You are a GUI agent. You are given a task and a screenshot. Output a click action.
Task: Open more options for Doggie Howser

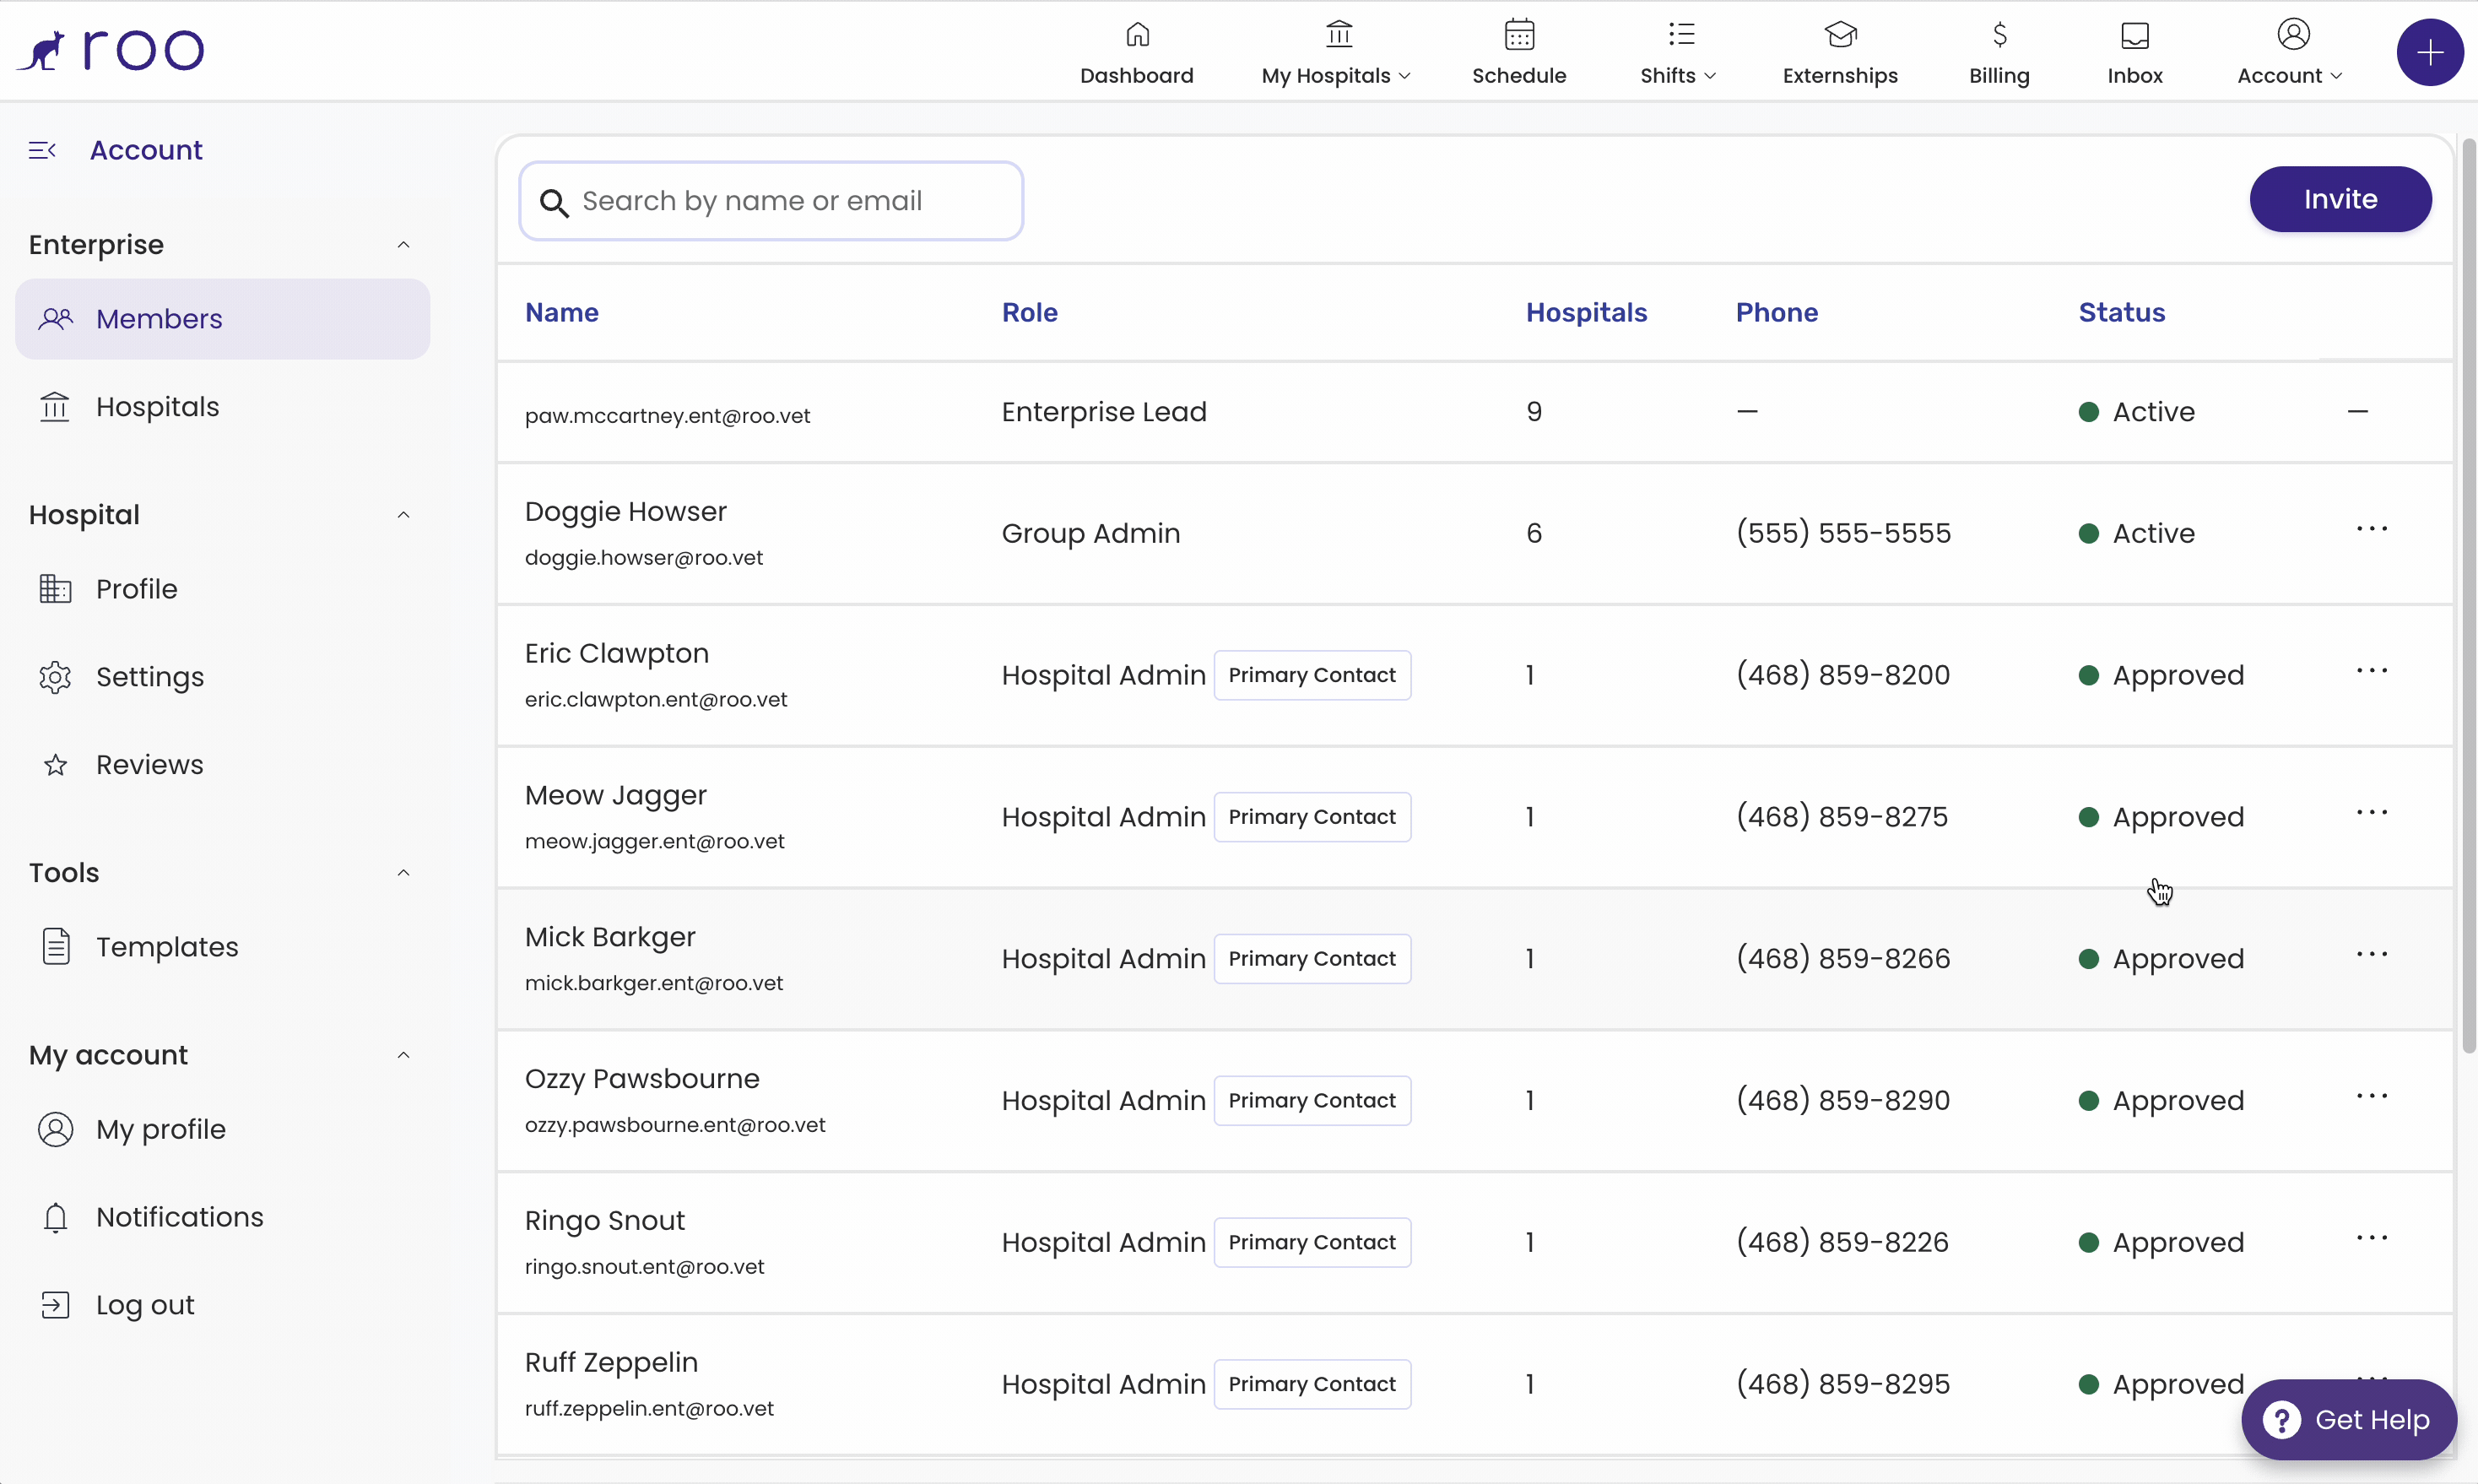pos(2372,529)
